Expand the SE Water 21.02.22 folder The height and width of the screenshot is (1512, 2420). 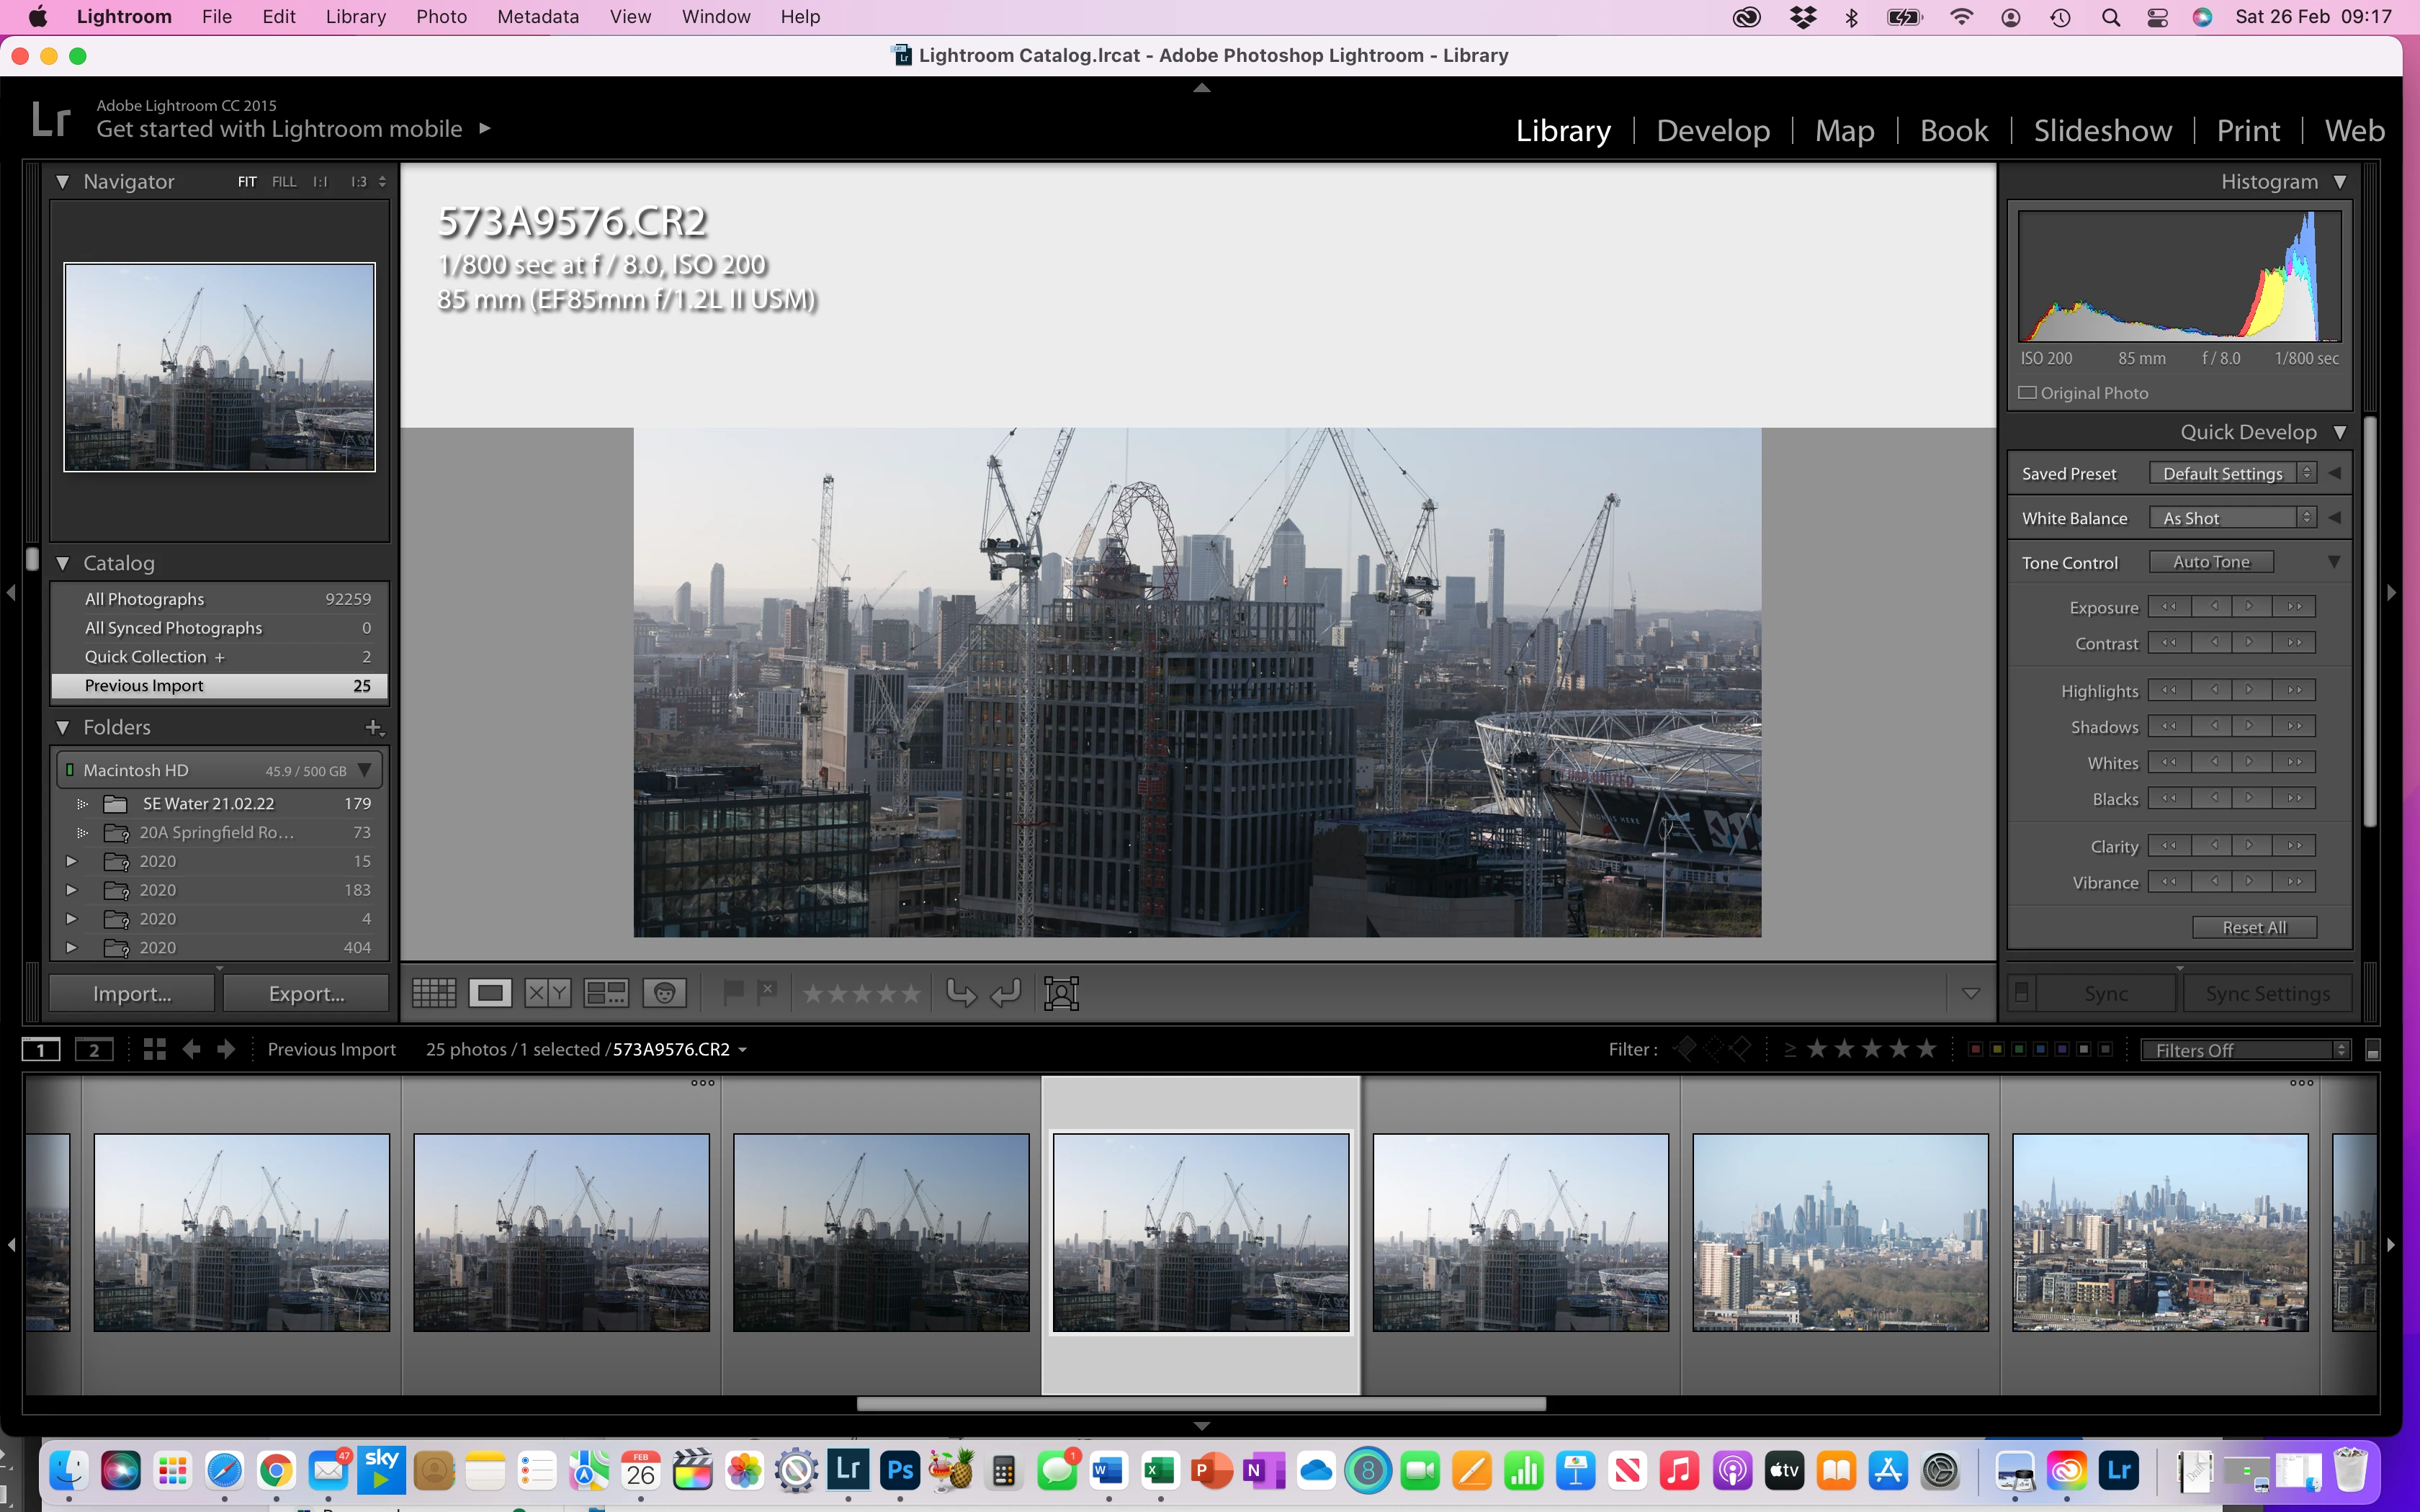pyautogui.click(x=83, y=804)
